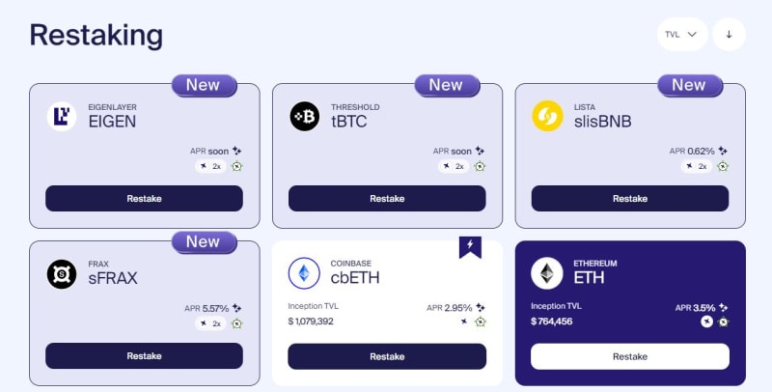Click the slisBNB Lista yellow logo
772x392 pixels.
[x=547, y=116]
